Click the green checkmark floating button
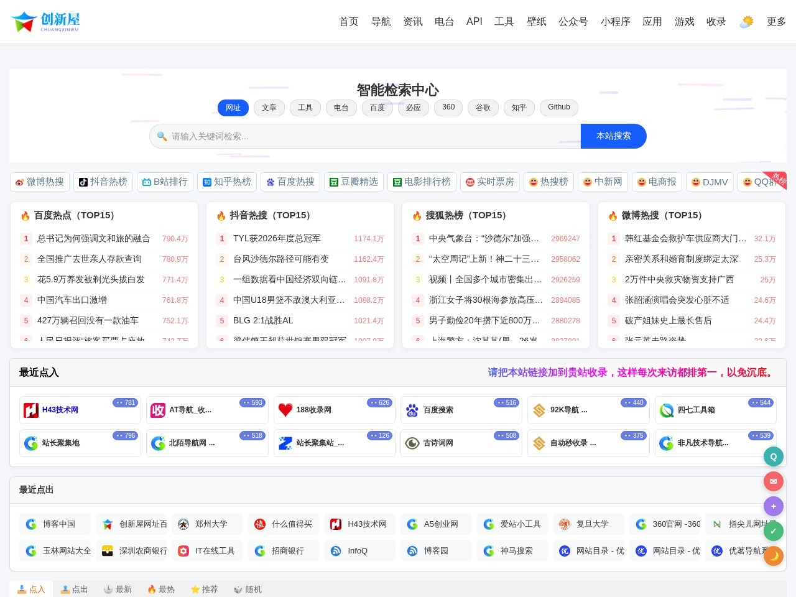The height and width of the screenshot is (597, 796). [x=774, y=531]
